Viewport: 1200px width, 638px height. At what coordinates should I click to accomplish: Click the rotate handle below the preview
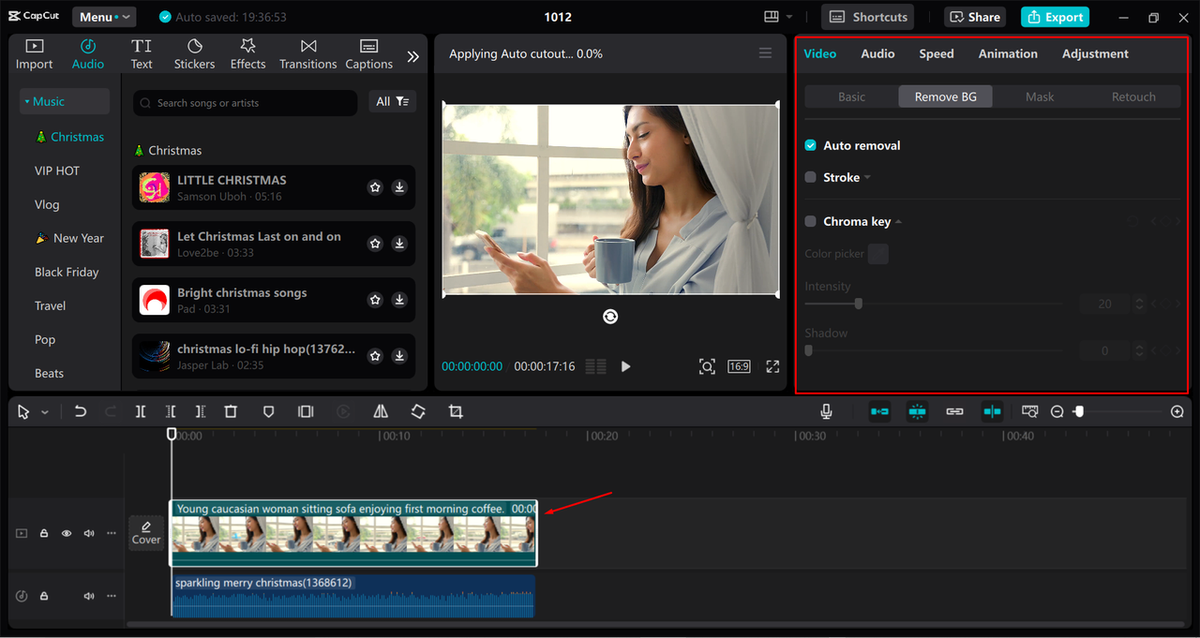point(610,317)
